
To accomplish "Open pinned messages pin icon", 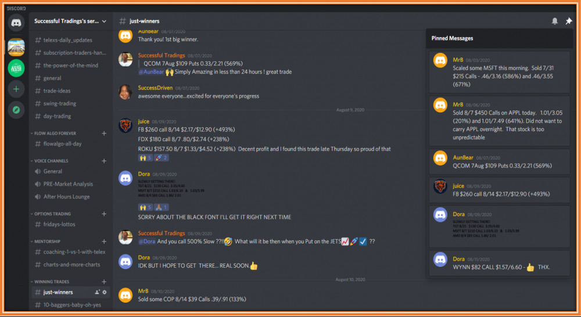I will point(568,21).
